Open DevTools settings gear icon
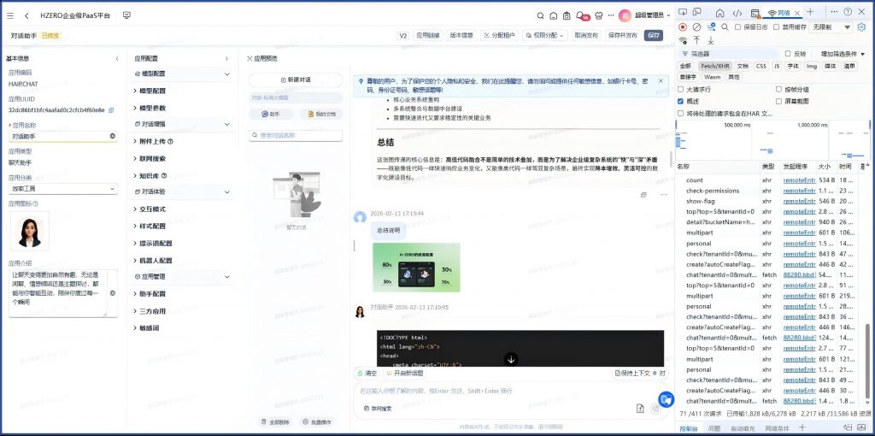The width and height of the screenshot is (875, 436). pyautogui.click(x=862, y=27)
